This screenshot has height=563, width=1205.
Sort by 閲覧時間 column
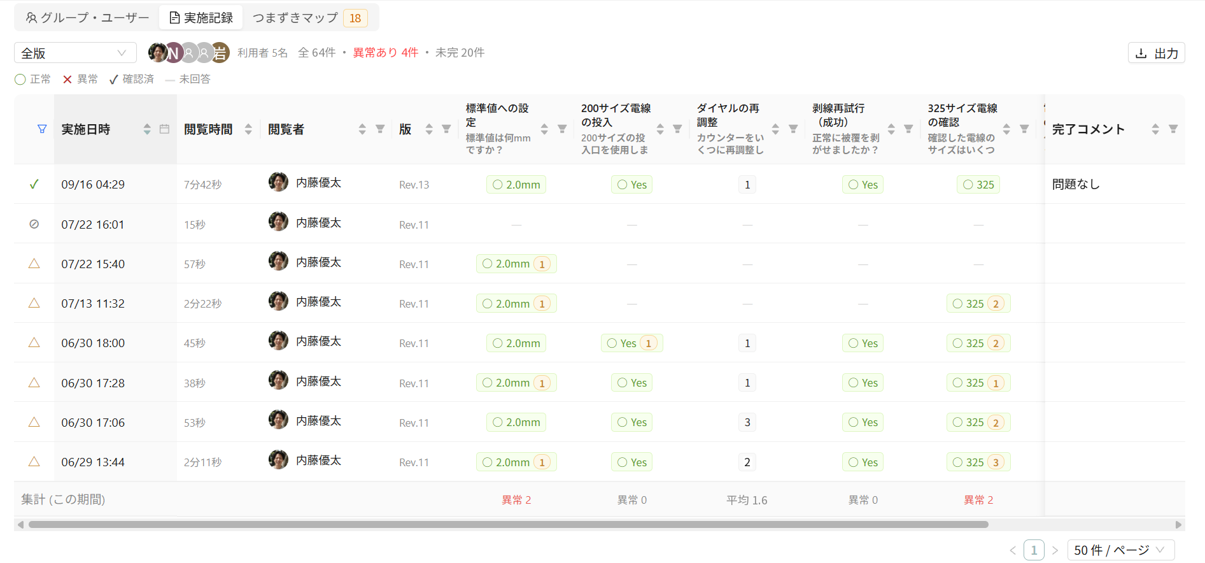(248, 129)
